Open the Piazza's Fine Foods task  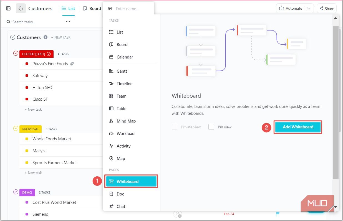point(50,64)
